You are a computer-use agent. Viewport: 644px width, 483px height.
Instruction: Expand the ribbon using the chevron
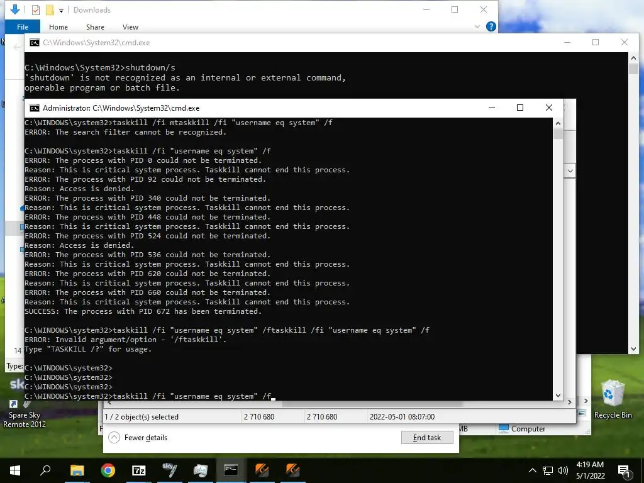(477, 26)
